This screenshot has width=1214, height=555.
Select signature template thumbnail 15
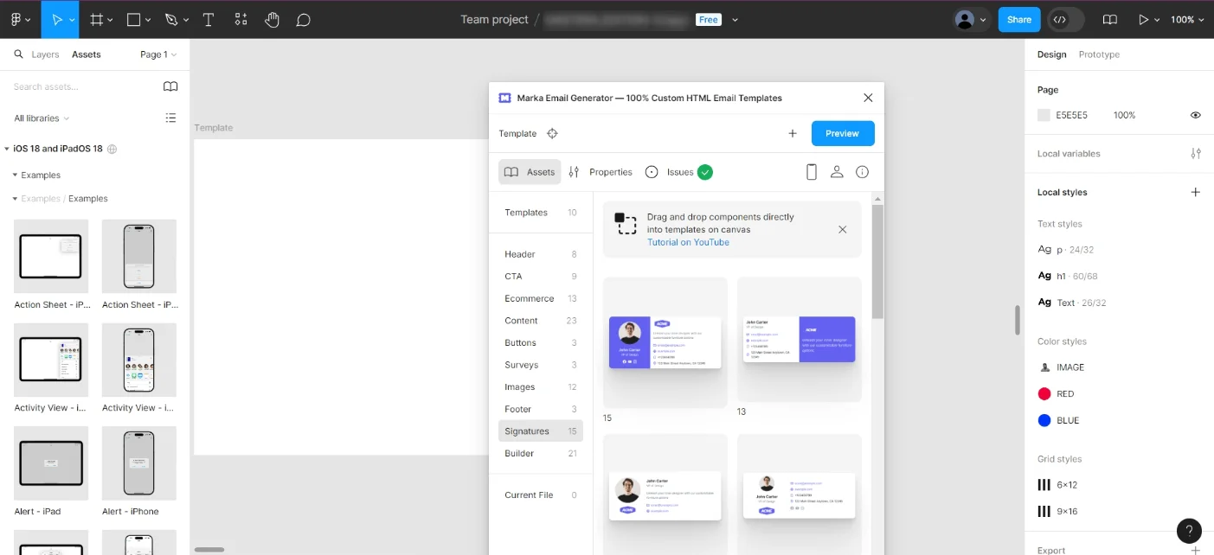(x=665, y=342)
